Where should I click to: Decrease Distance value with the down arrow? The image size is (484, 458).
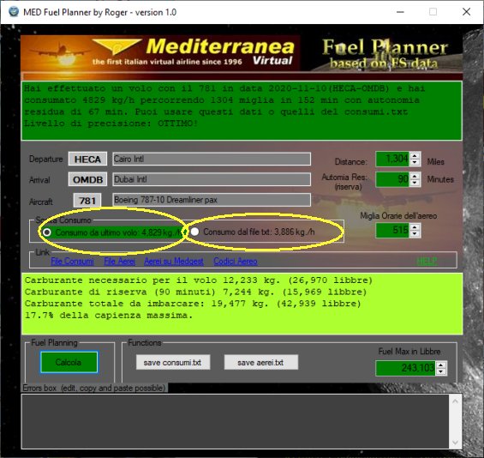(x=415, y=163)
